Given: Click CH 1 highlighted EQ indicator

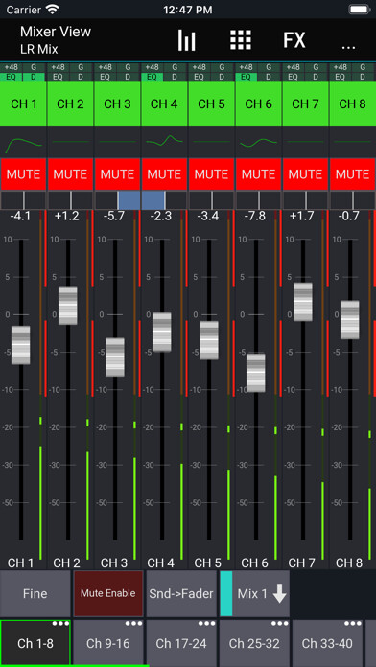Looking at the screenshot, I should (x=12, y=77).
